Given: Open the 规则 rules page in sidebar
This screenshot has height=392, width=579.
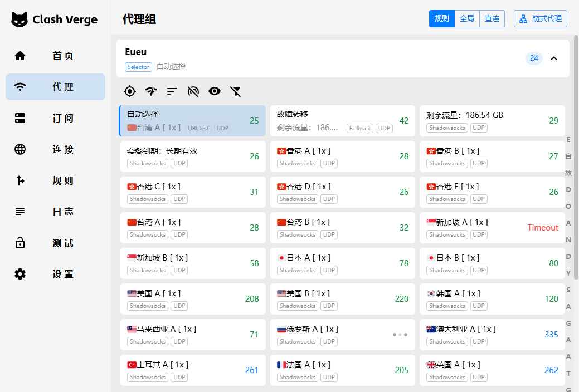Looking at the screenshot, I should coord(55,180).
